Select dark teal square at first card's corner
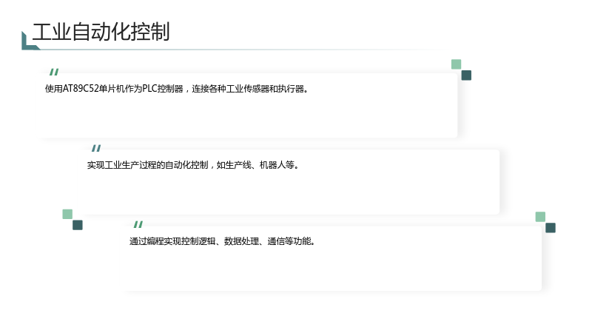The image size is (592, 333). point(466,75)
